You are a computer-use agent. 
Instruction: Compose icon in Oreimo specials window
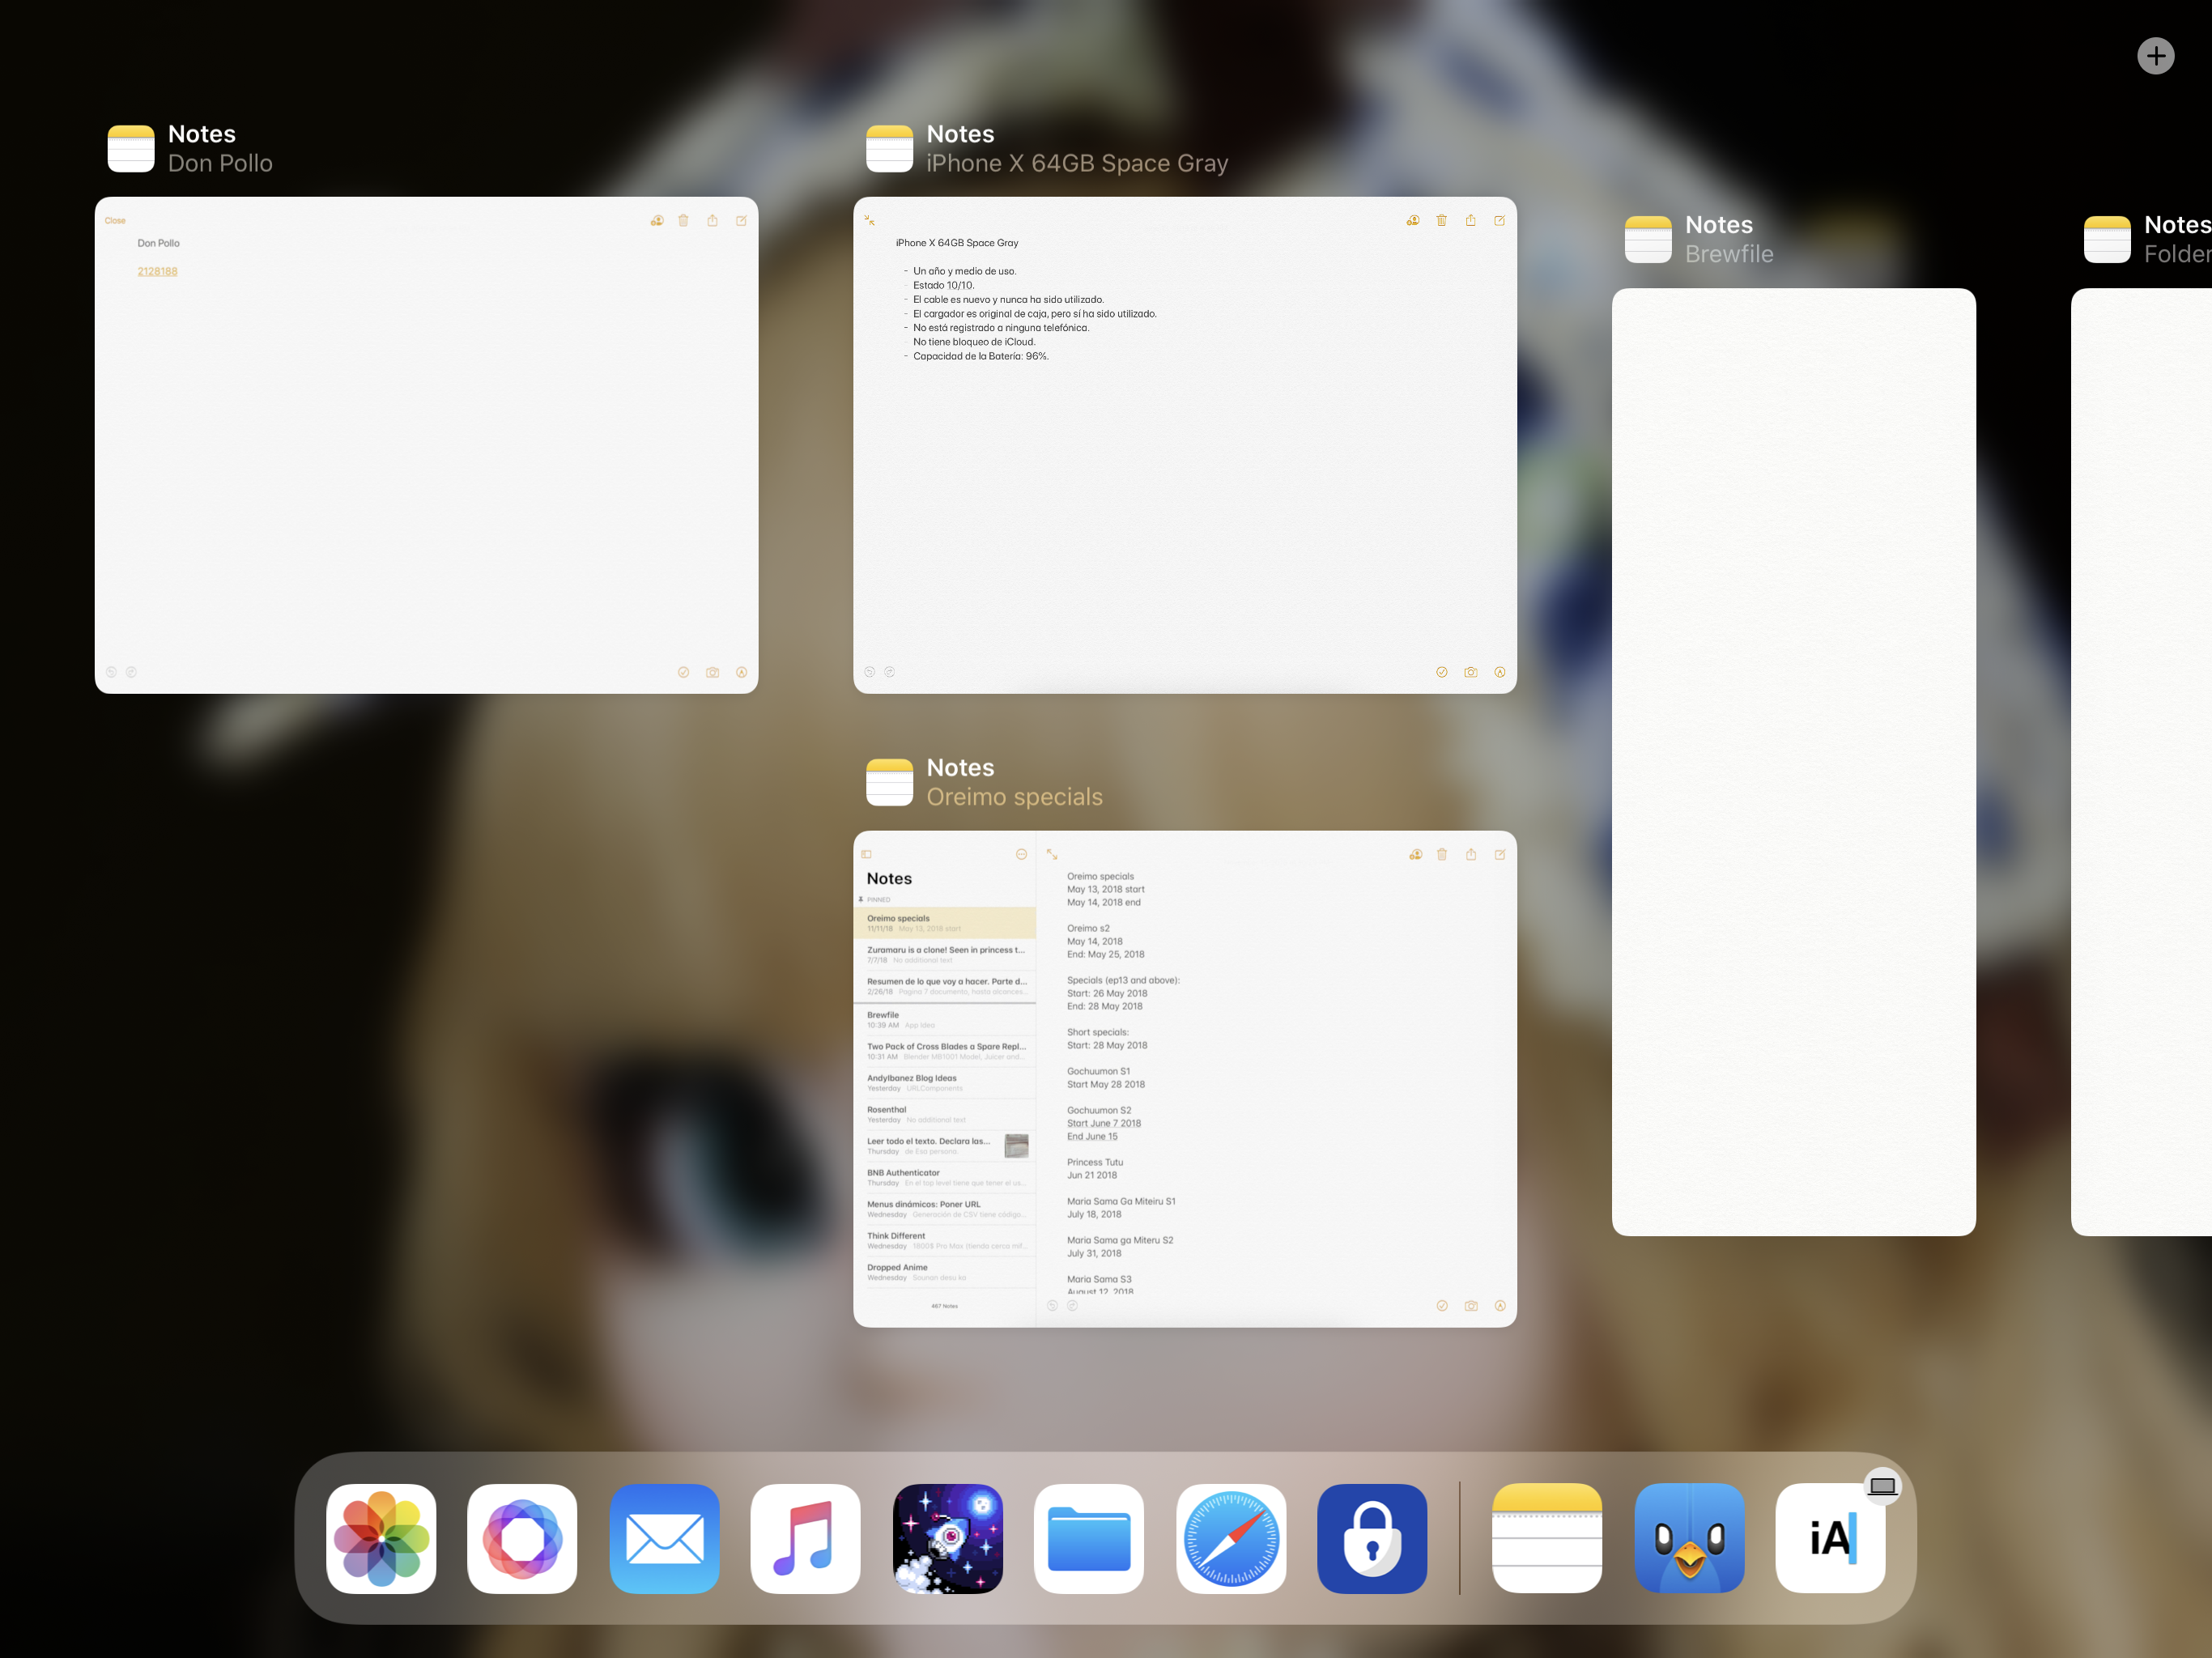(x=1499, y=855)
